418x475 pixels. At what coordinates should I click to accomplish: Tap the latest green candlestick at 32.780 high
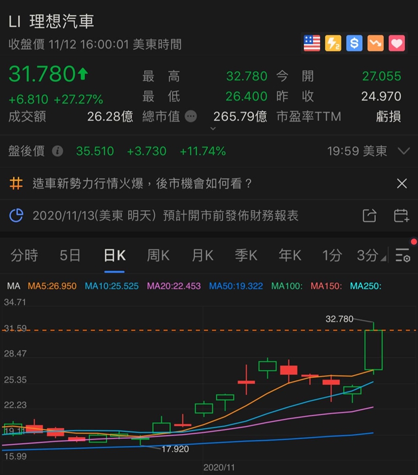373,350
